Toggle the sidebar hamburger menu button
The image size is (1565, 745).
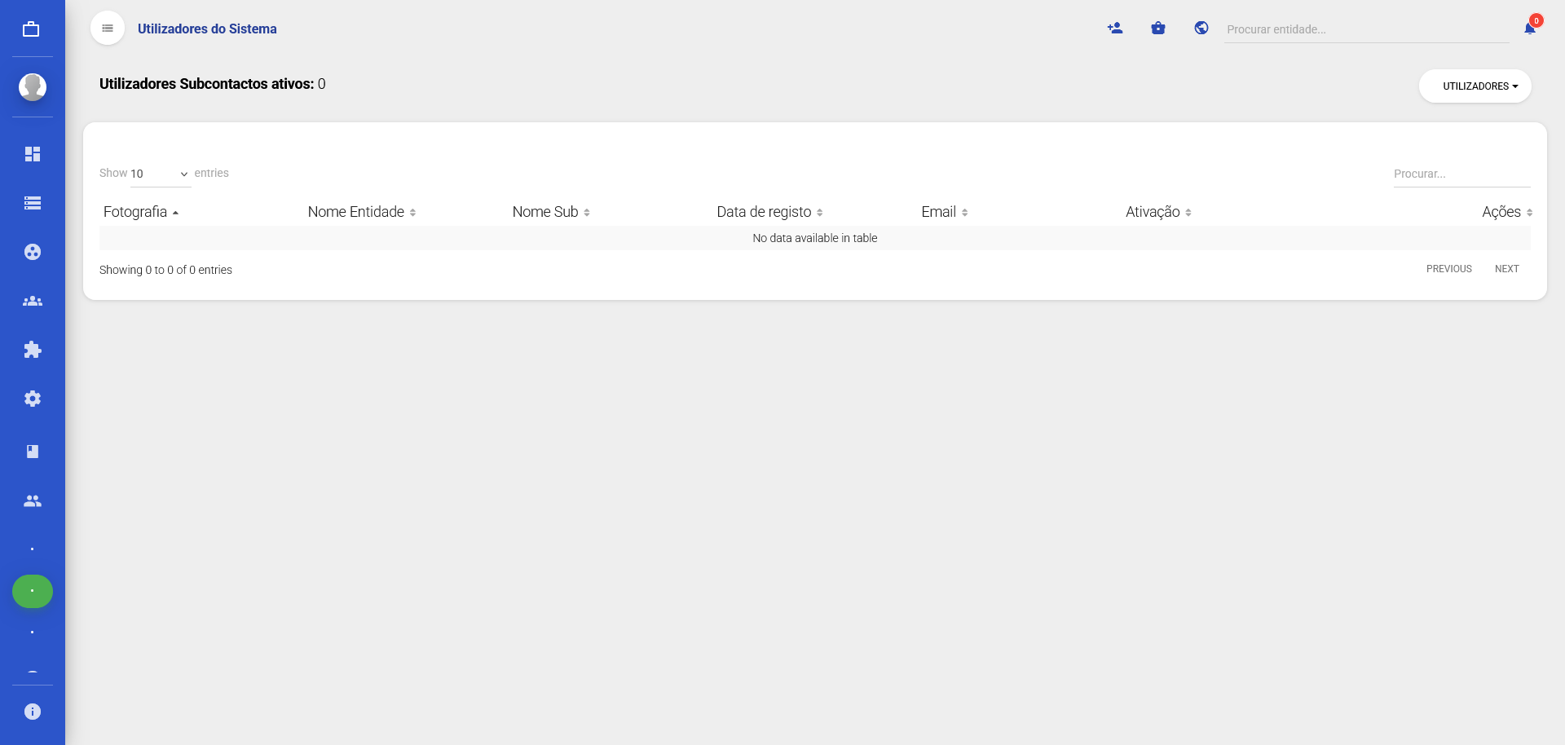108,29
